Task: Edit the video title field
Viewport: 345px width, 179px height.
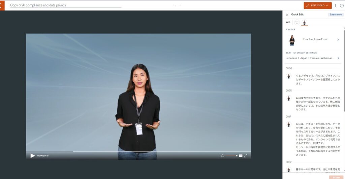Action: 65,5
